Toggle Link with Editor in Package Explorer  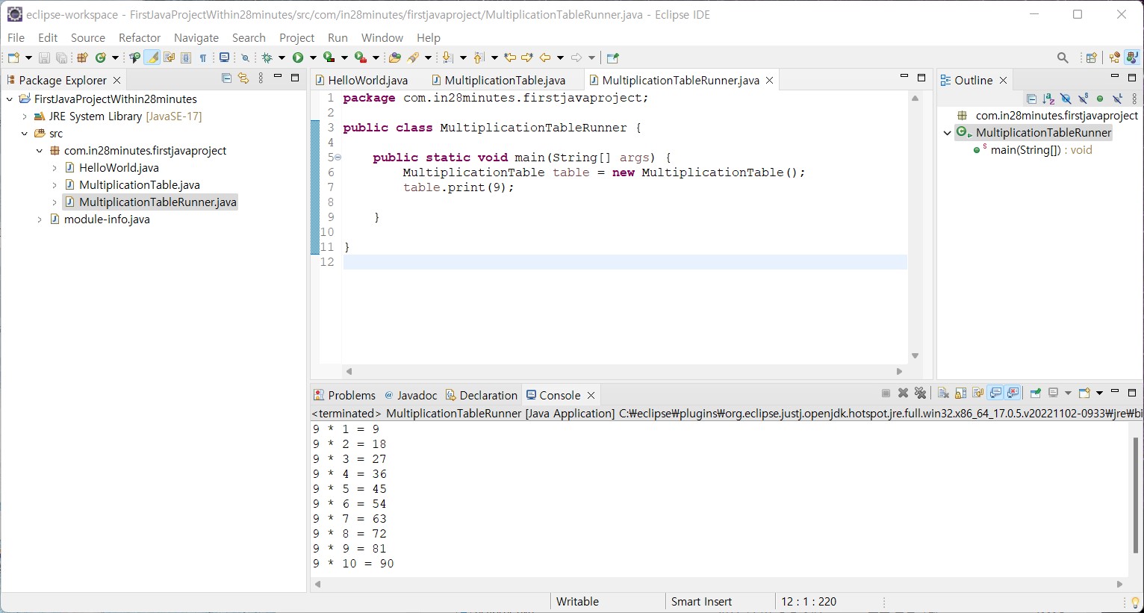(x=243, y=78)
